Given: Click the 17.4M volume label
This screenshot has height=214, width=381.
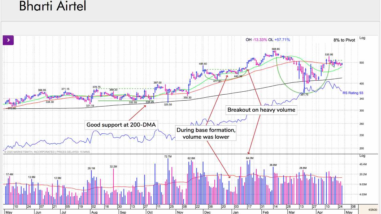Looking at the screenshot, I should 10,174.
